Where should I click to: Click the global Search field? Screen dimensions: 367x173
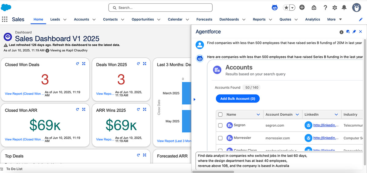click(160, 8)
